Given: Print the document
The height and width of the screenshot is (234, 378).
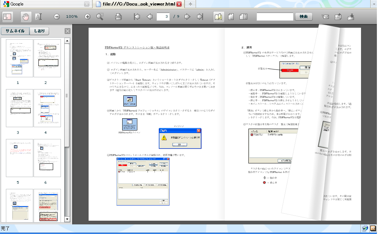Looking at the screenshot, I should point(118,17).
